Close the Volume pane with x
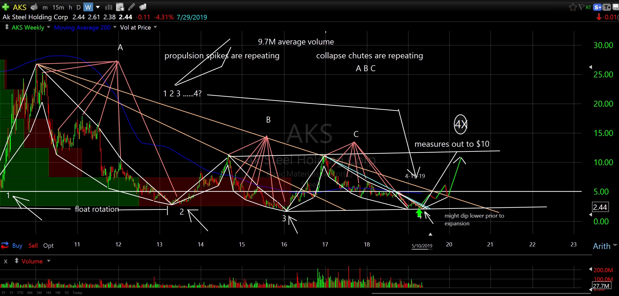Viewport: 619px width, 296px height. [x=6, y=261]
